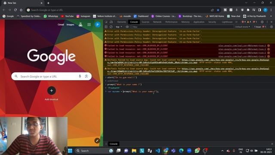Reload the page

(x=15, y=10)
